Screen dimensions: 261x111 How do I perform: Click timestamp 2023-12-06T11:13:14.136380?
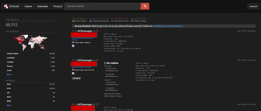246,104
